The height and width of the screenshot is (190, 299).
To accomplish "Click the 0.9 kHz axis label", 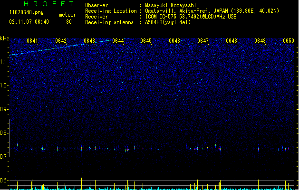I will click(4, 109).
